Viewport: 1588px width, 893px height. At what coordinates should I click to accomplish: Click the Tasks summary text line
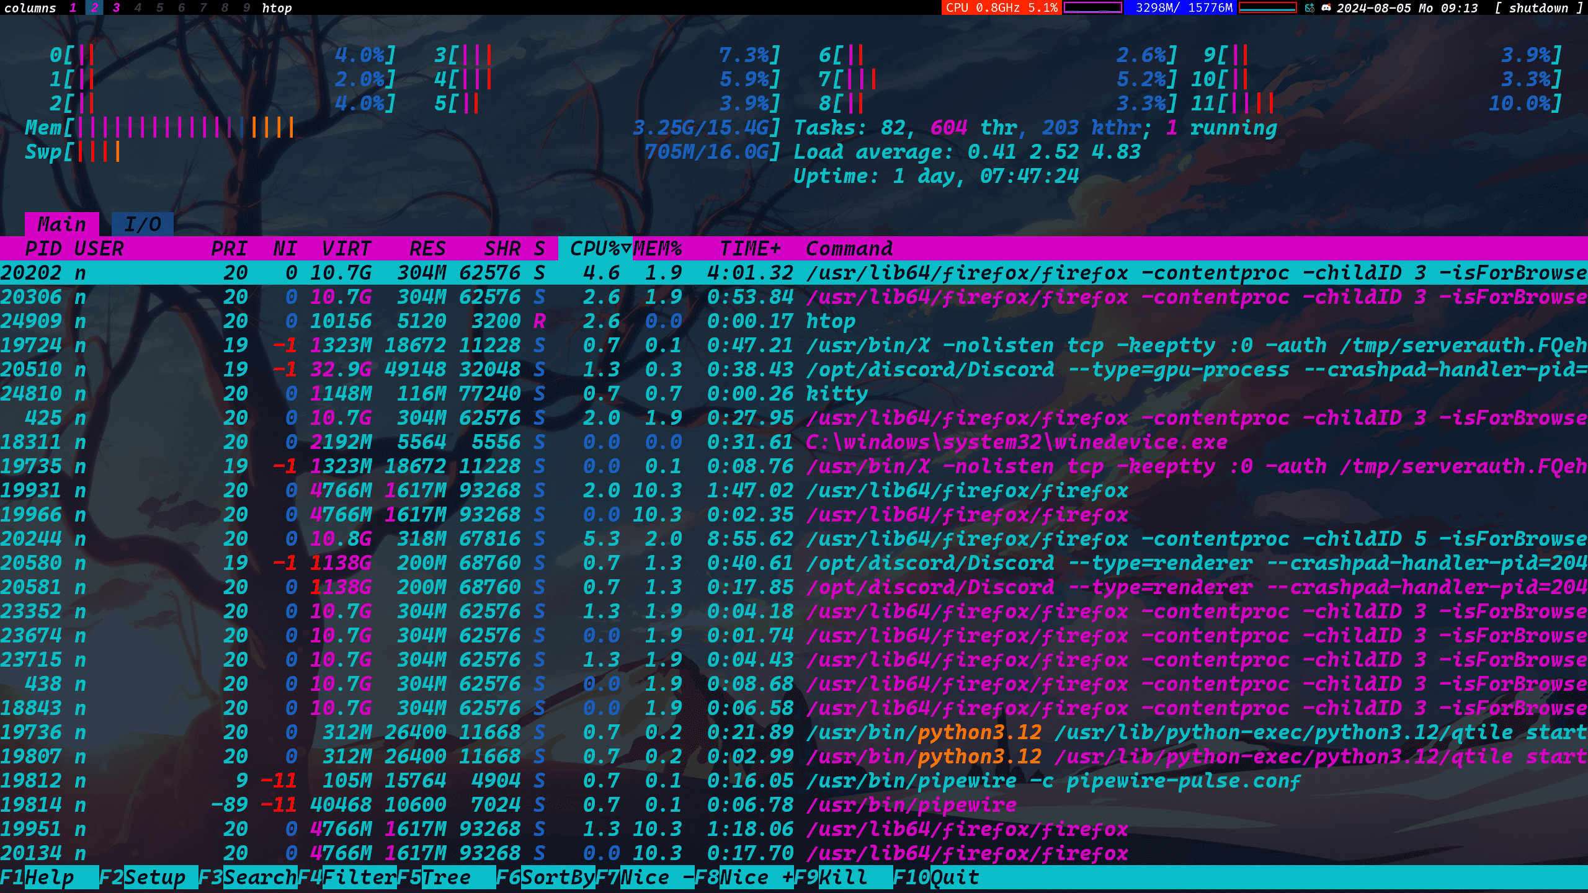click(x=1036, y=128)
